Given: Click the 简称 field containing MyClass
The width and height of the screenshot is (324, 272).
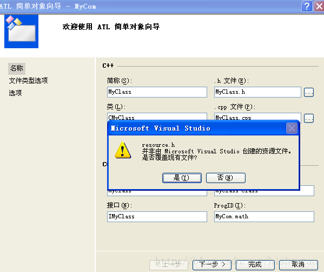Looking at the screenshot, I should pyautogui.click(x=157, y=92).
